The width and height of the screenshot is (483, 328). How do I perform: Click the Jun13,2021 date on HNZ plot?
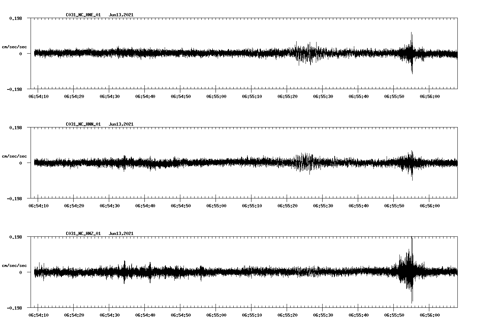[121, 234]
